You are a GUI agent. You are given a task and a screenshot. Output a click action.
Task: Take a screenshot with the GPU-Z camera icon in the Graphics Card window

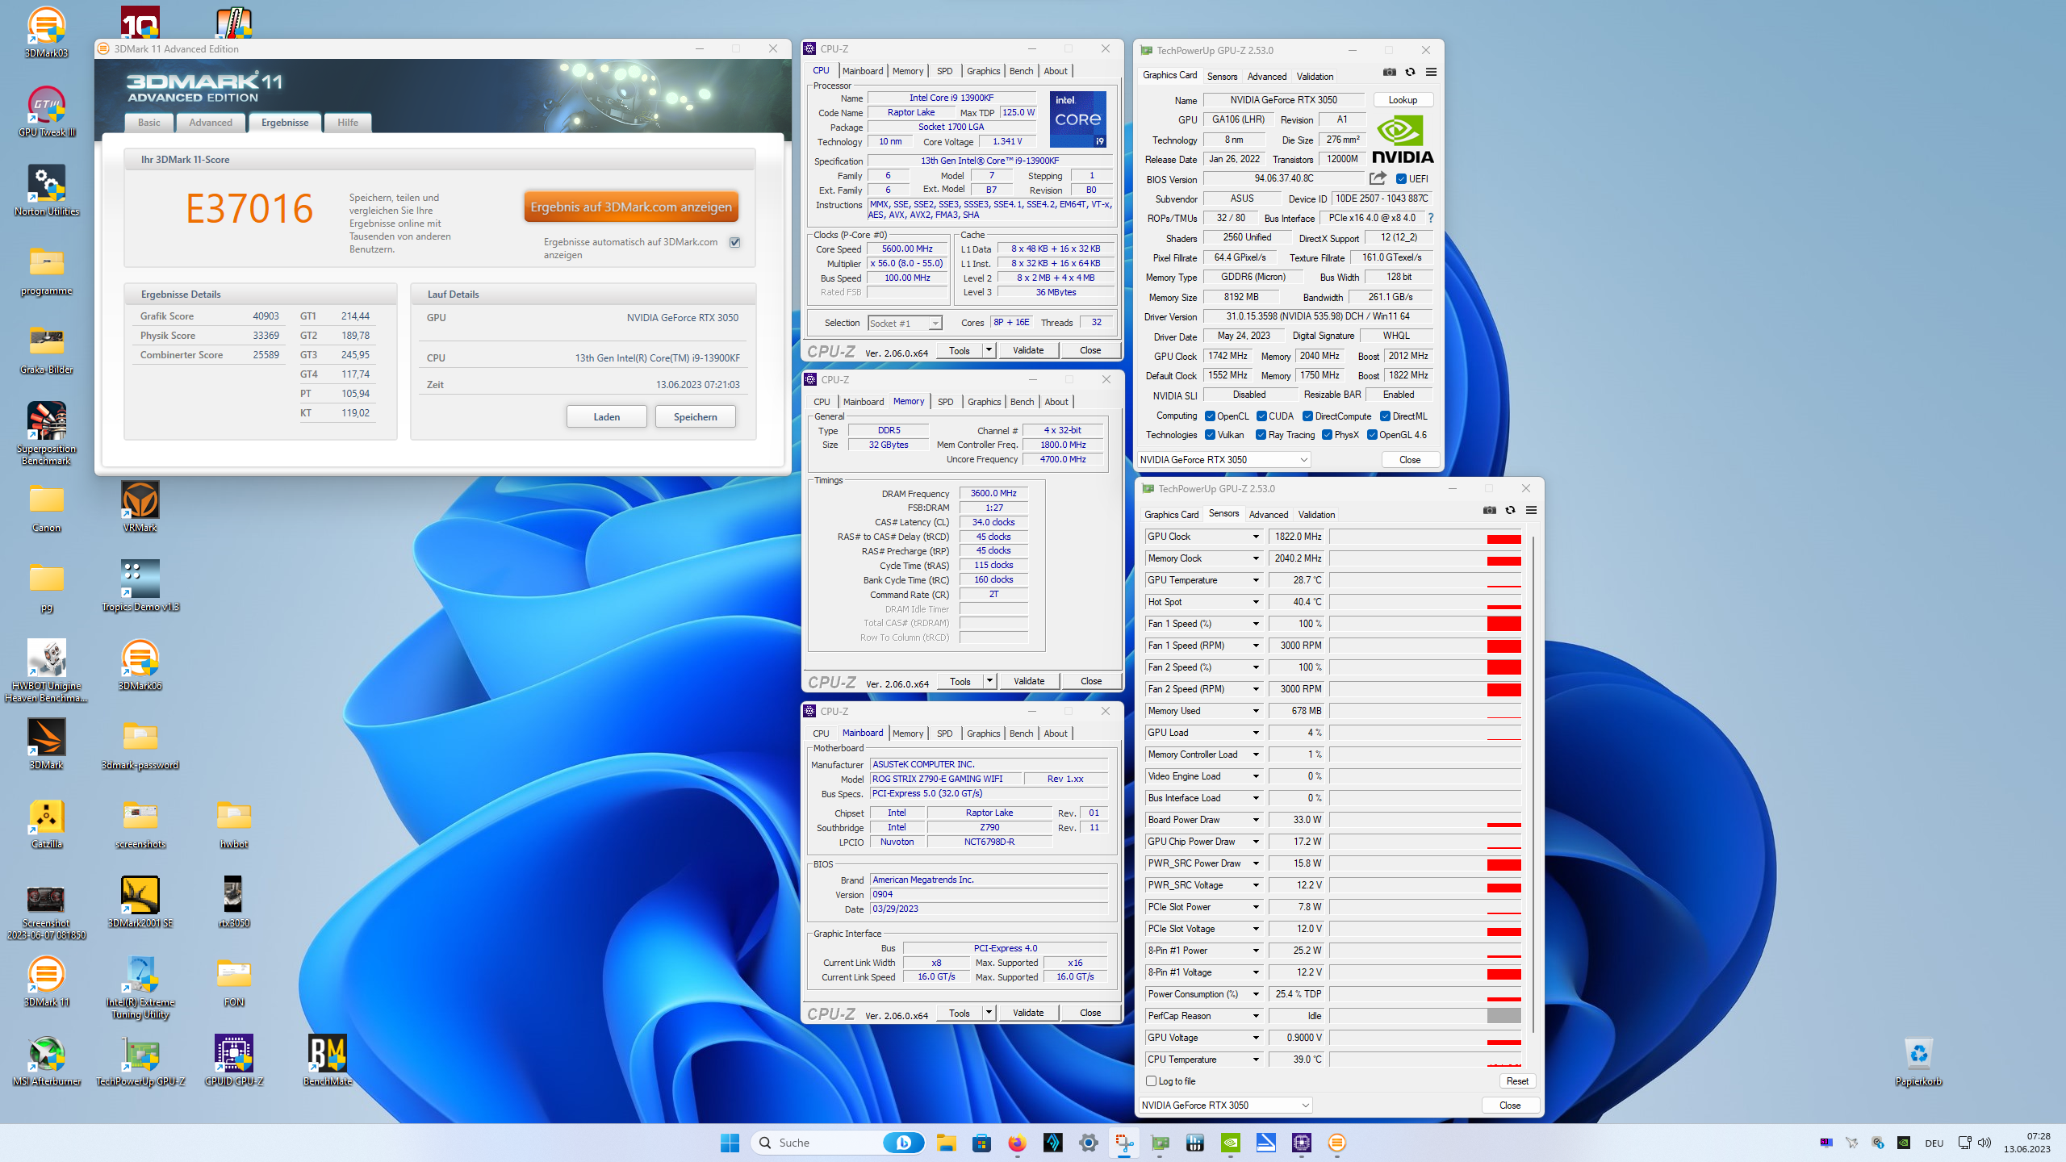coord(1389,72)
